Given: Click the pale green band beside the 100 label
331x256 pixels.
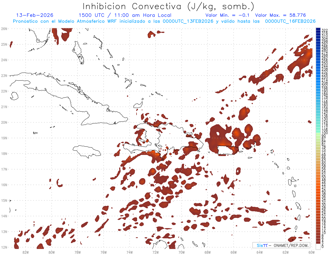Looking at the screenshot, I should point(318,134).
